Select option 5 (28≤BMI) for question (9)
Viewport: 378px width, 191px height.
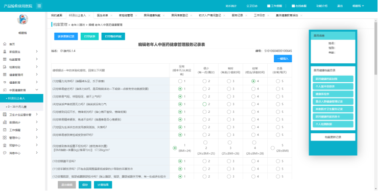273,148
